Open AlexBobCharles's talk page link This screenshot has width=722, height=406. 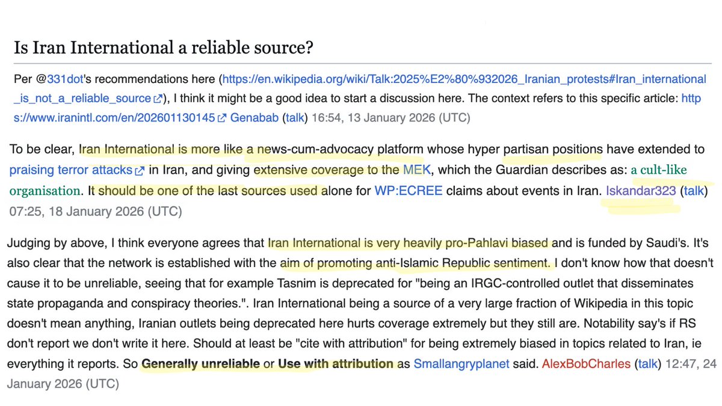(647, 364)
